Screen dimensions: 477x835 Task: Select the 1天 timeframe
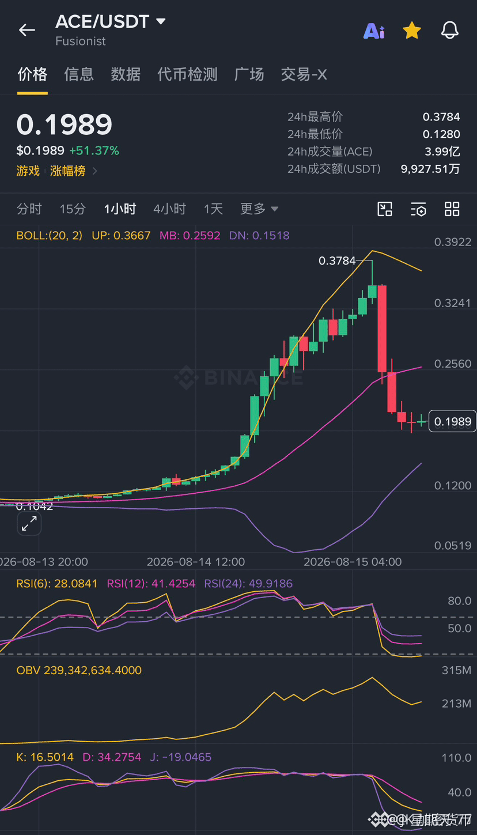213,209
